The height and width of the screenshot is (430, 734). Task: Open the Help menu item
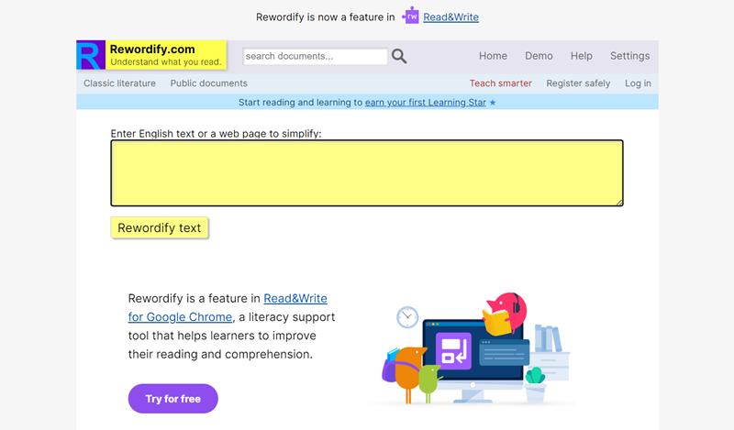[582, 56]
